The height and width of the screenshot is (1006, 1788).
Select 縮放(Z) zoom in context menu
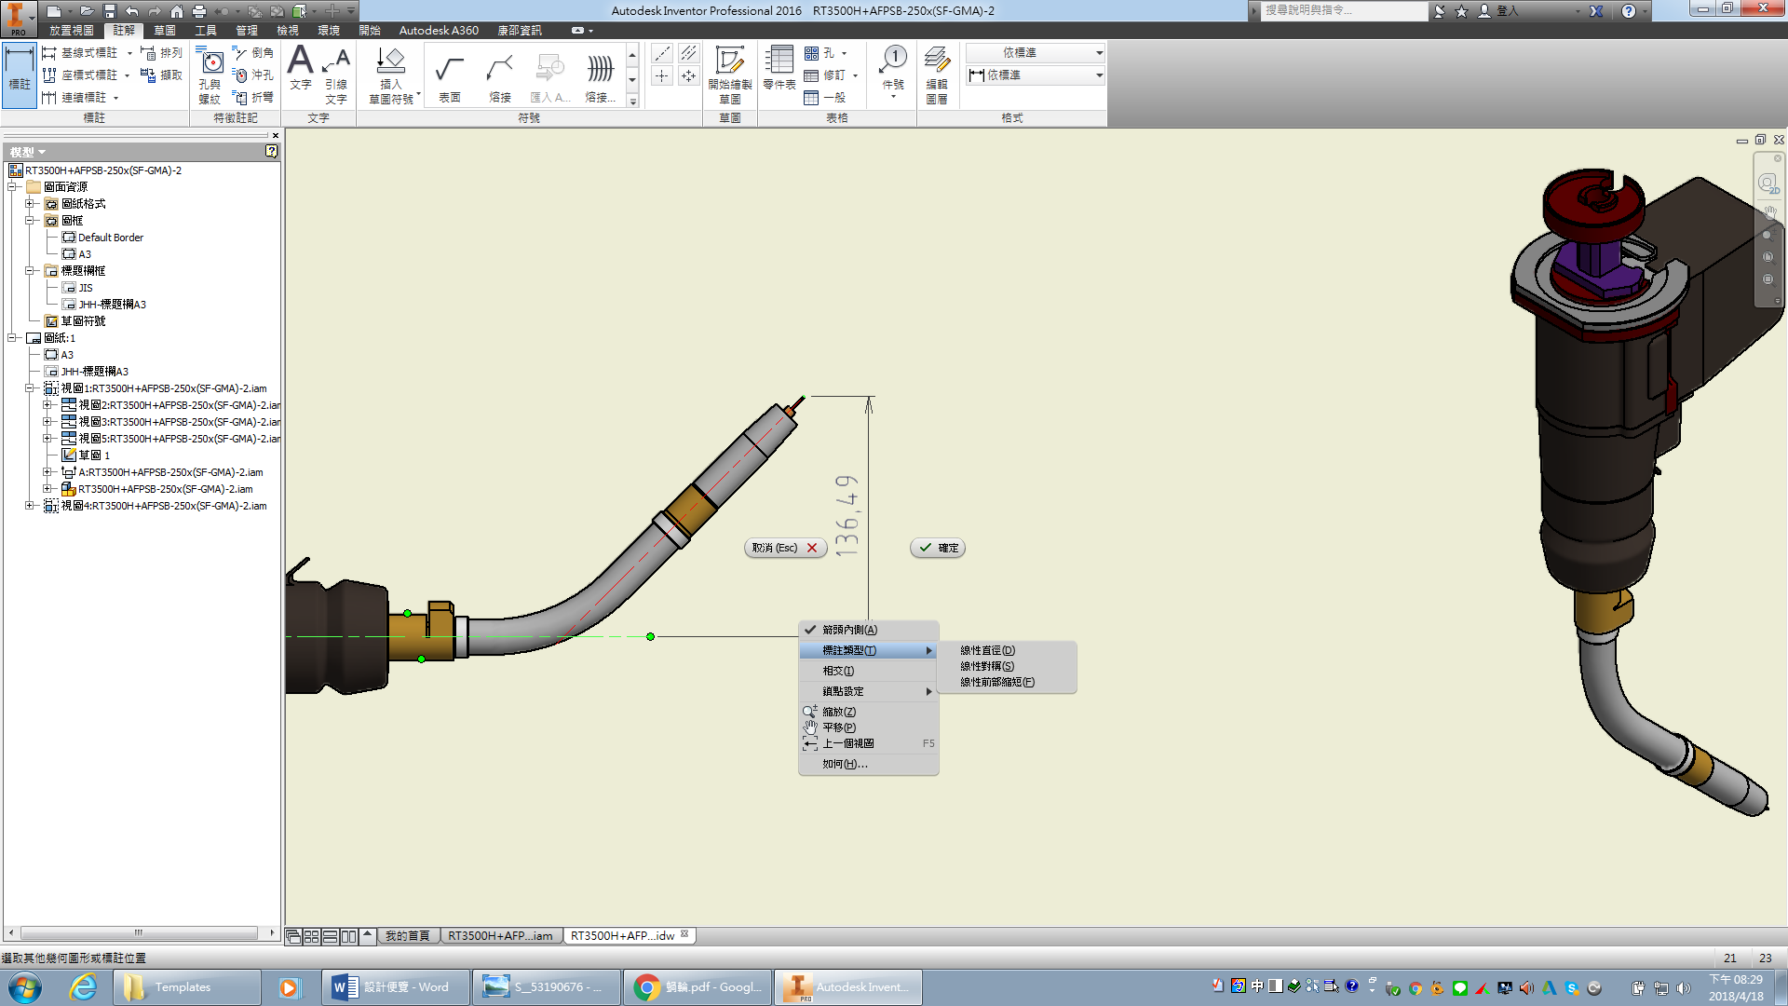(868, 712)
